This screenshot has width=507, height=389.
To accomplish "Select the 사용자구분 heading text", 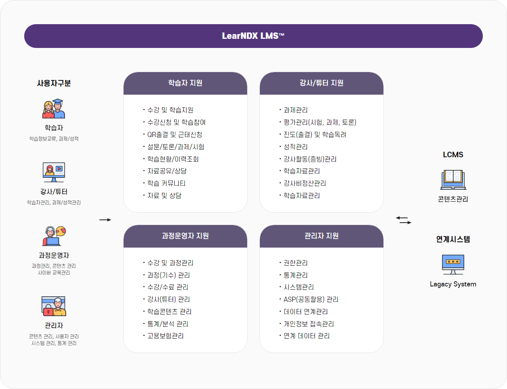I will pyautogui.click(x=53, y=83).
